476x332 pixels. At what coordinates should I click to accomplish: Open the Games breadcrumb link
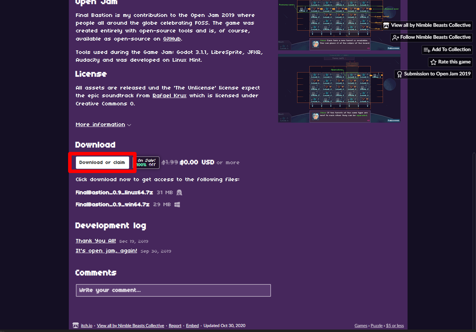click(x=361, y=326)
